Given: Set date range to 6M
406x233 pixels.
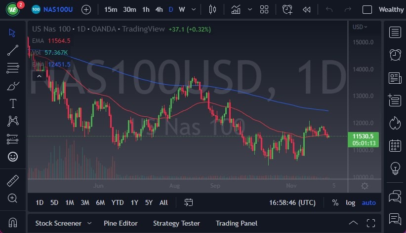Looking at the screenshot, I should pyautogui.click(x=100, y=202).
